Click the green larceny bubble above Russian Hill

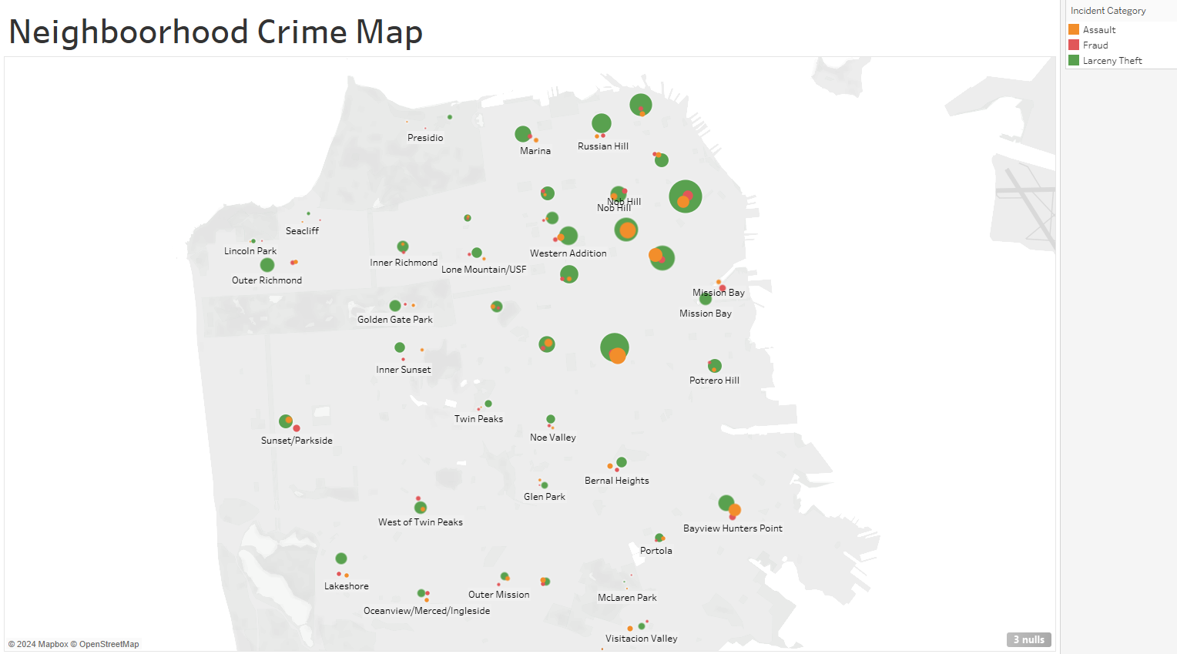tap(602, 123)
